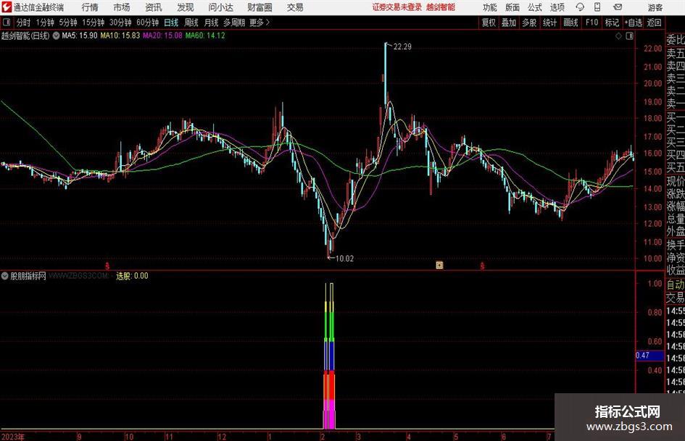Select the 日线 daily period tab
Viewport: 685px width, 441px height.
pyautogui.click(x=171, y=22)
